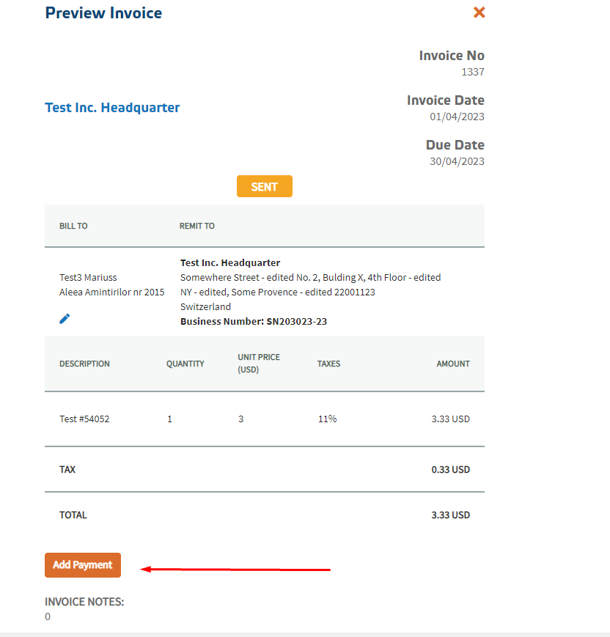Click the 11% tax value

click(x=327, y=419)
